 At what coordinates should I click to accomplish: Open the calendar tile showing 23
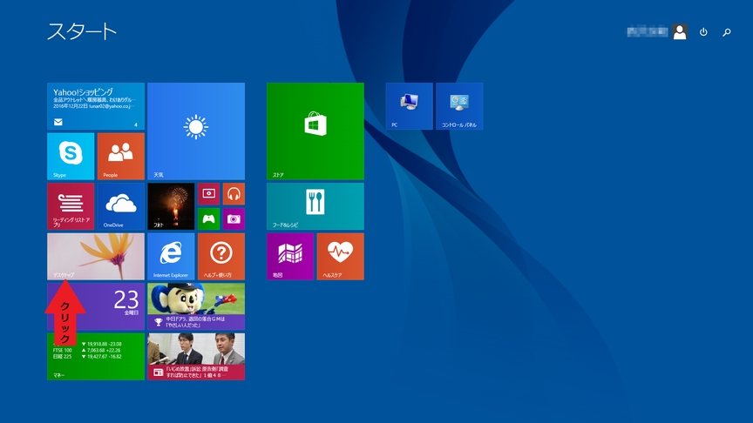[x=113, y=305]
